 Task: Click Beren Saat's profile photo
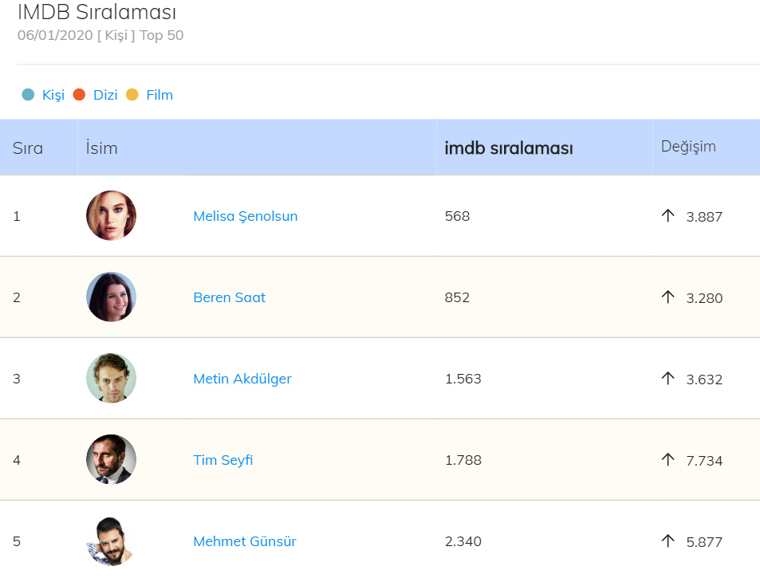click(x=111, y=297)
